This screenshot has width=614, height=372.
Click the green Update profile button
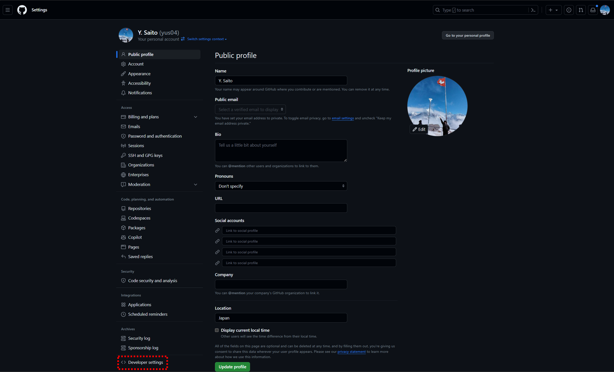232,367
